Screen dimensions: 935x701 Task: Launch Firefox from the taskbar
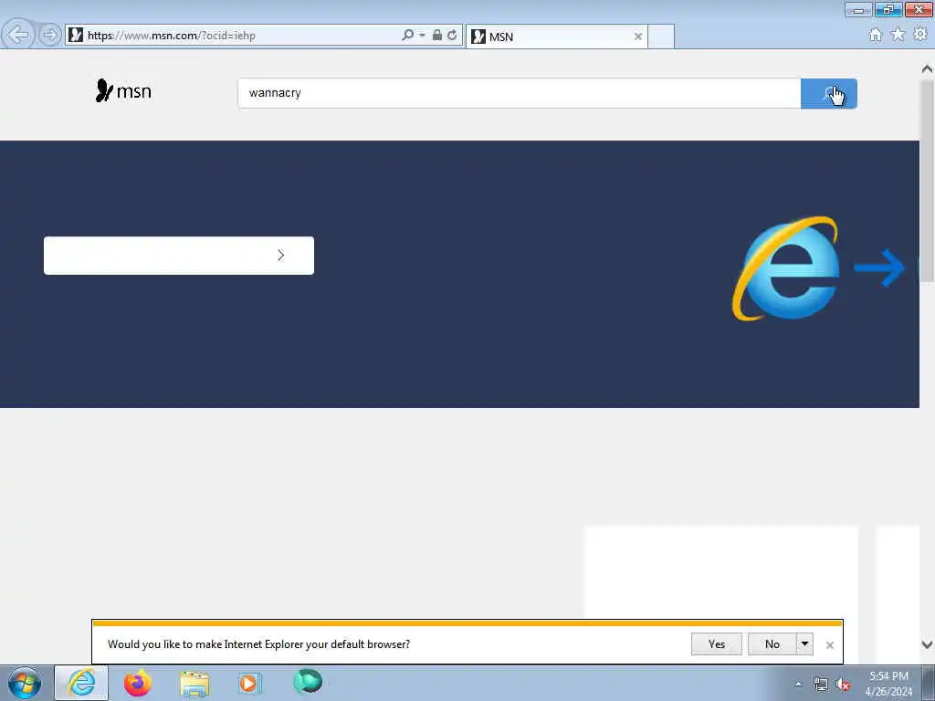coord(138,683)
